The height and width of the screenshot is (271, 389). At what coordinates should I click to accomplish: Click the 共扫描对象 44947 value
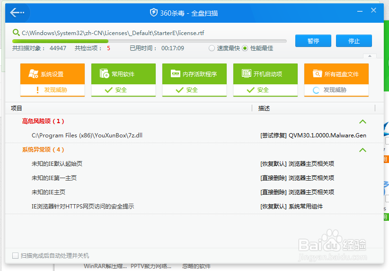click(x=58, y=48)
